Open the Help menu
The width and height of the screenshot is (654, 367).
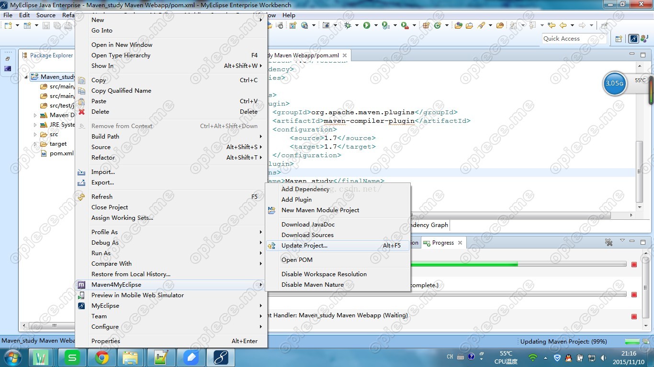click(289, 15)
